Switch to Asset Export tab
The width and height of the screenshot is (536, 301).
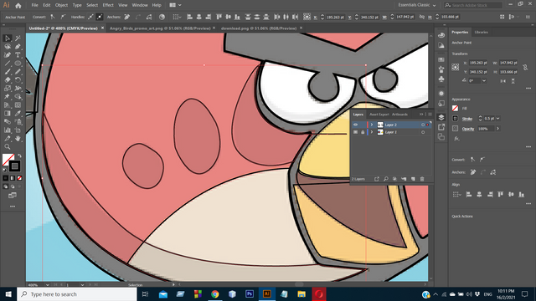[379, 115]
